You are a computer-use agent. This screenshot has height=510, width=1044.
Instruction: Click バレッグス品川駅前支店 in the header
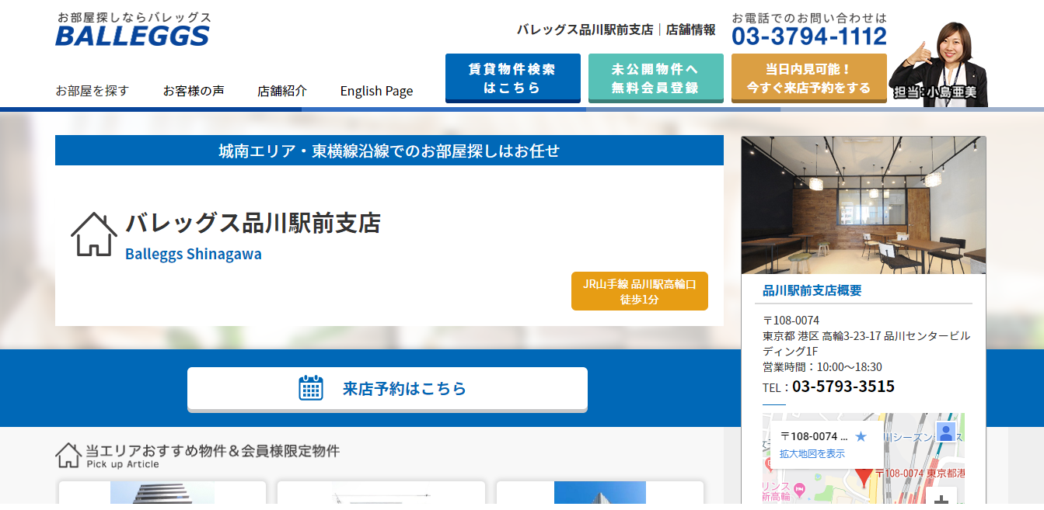tap(585, 29)
